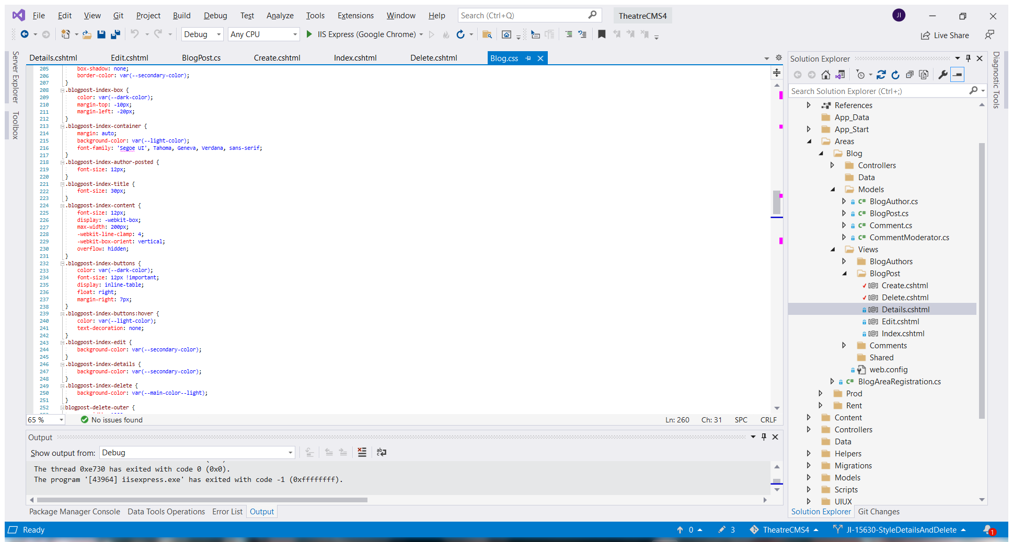Open the Git menu
The width and height of the screenshot is (1013, 542).
pyautogui.click(x=118, y=15)
